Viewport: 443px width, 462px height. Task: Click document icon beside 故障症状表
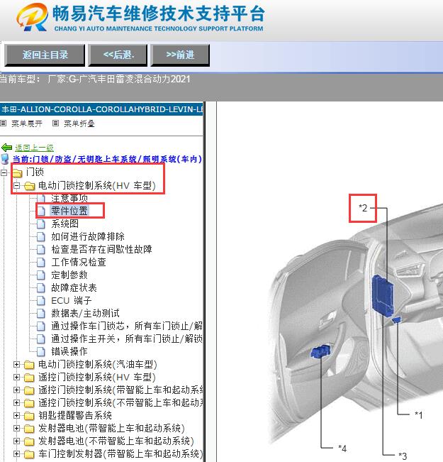[41, 288]
